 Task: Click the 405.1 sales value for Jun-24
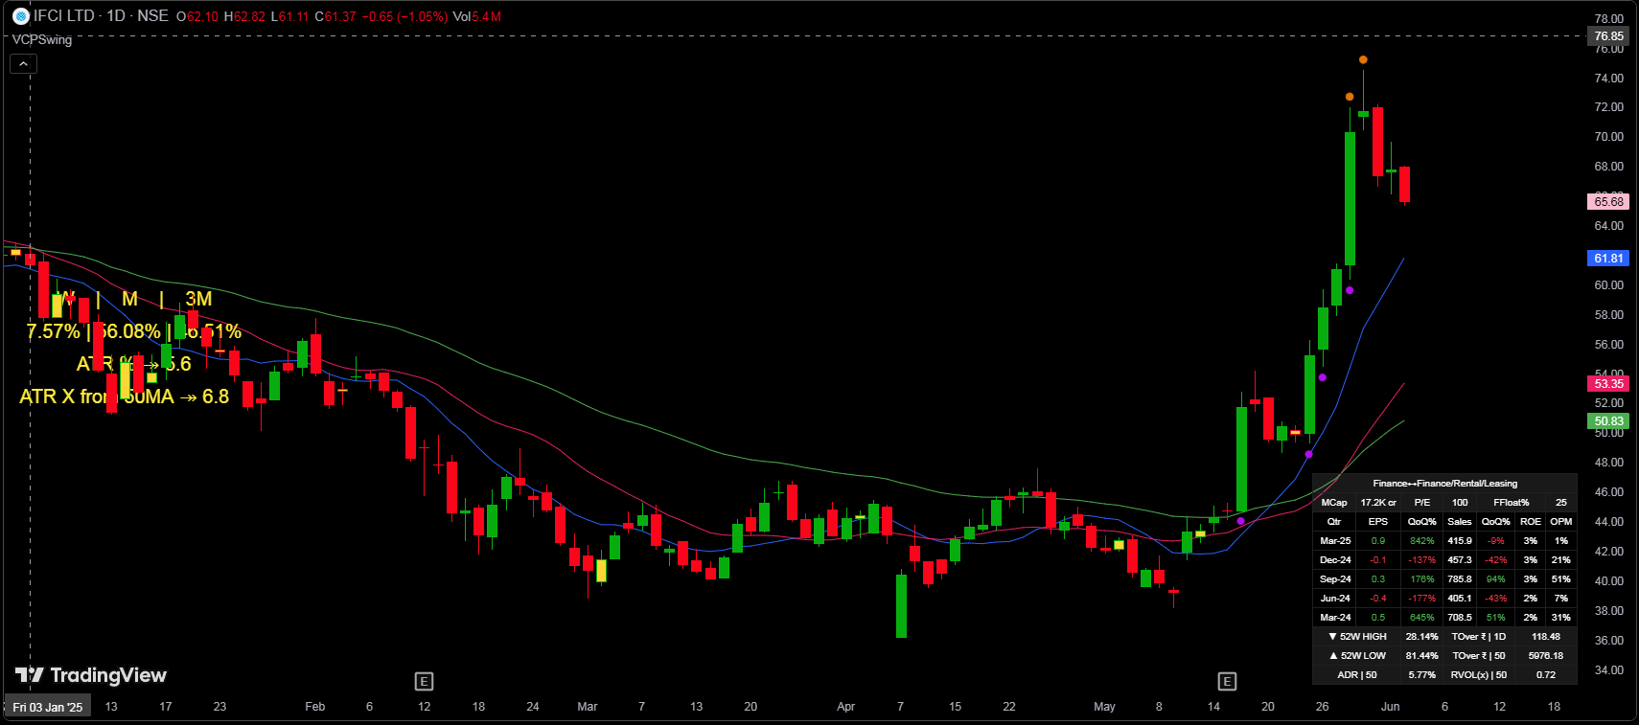point(1460,599)
